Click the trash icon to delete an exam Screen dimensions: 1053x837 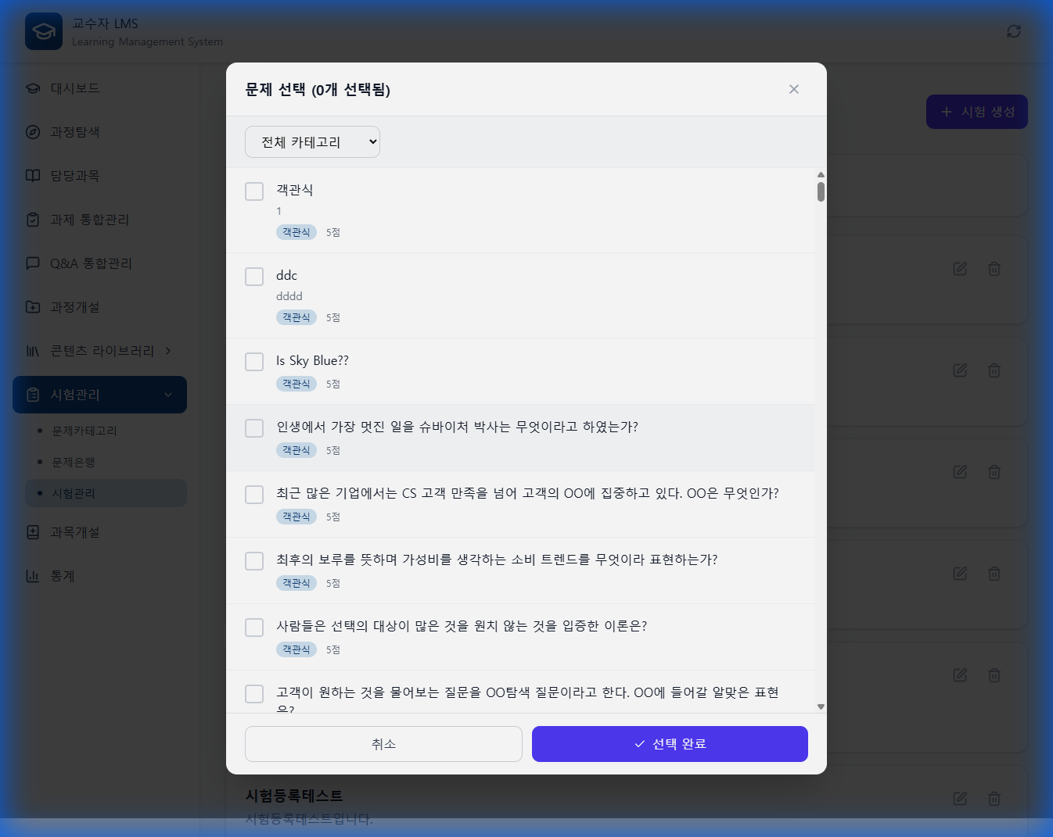pyautogui.click(x=994, y=268)
